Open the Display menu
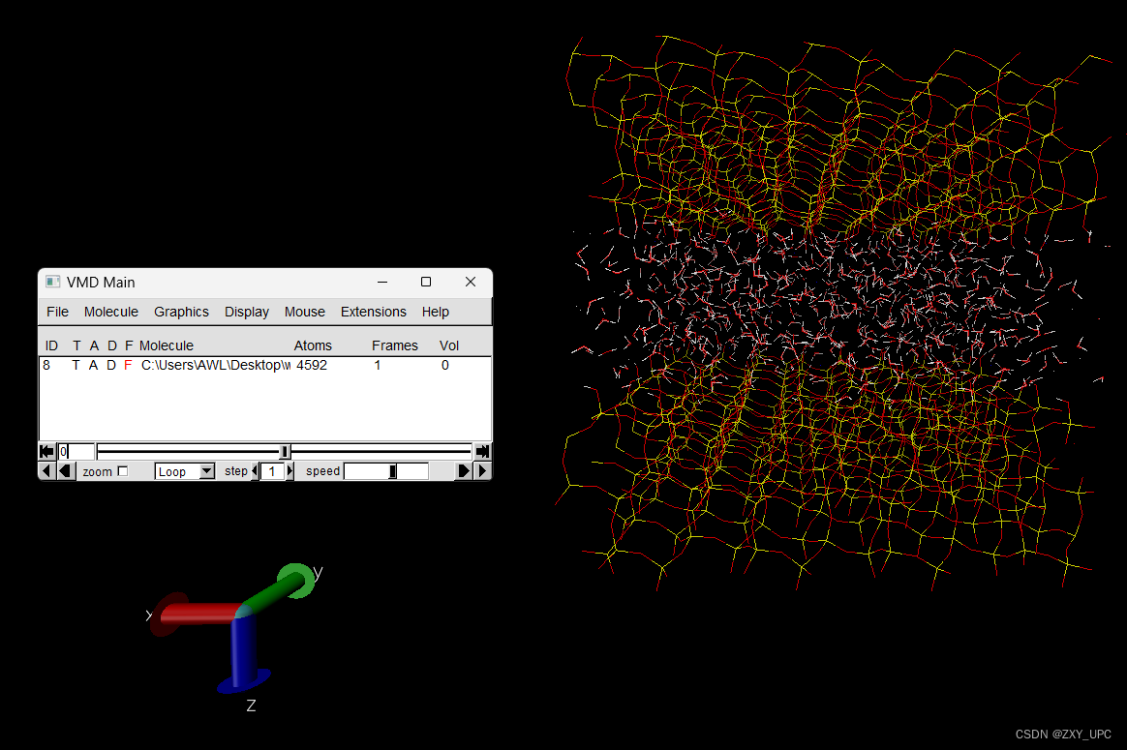Image resolution: width=1127 pixels, height=750 pixels. click(x=247, y=312)
